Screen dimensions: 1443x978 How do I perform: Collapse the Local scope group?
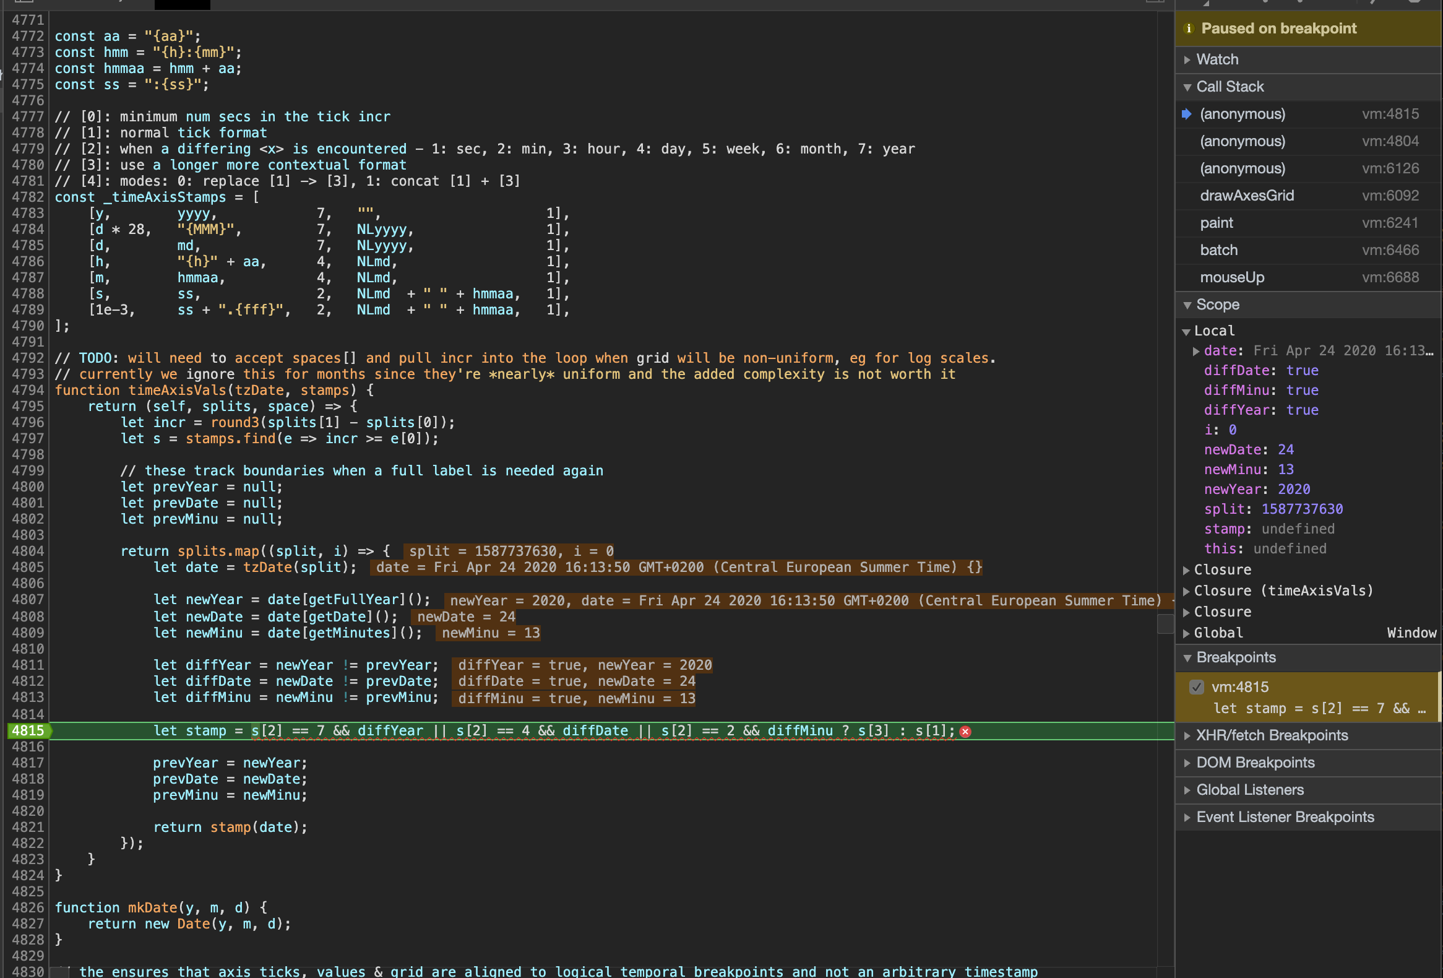click(x=1186, y=332)
